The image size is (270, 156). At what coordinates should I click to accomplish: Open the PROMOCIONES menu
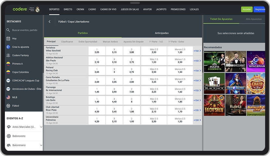point(178,9)
